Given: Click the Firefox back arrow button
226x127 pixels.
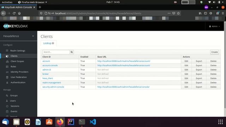Looking at the screenshot, I should tap(3, 13).
